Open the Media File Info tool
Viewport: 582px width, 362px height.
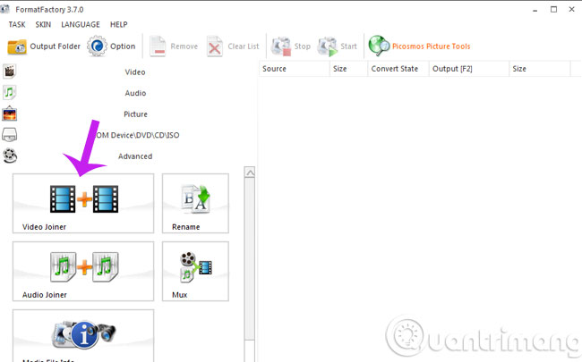pyautogui.click(x=83, y=336)
